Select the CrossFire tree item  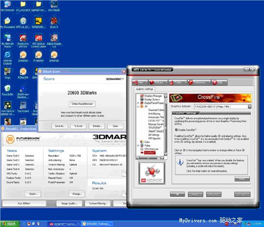pos(150,152)
